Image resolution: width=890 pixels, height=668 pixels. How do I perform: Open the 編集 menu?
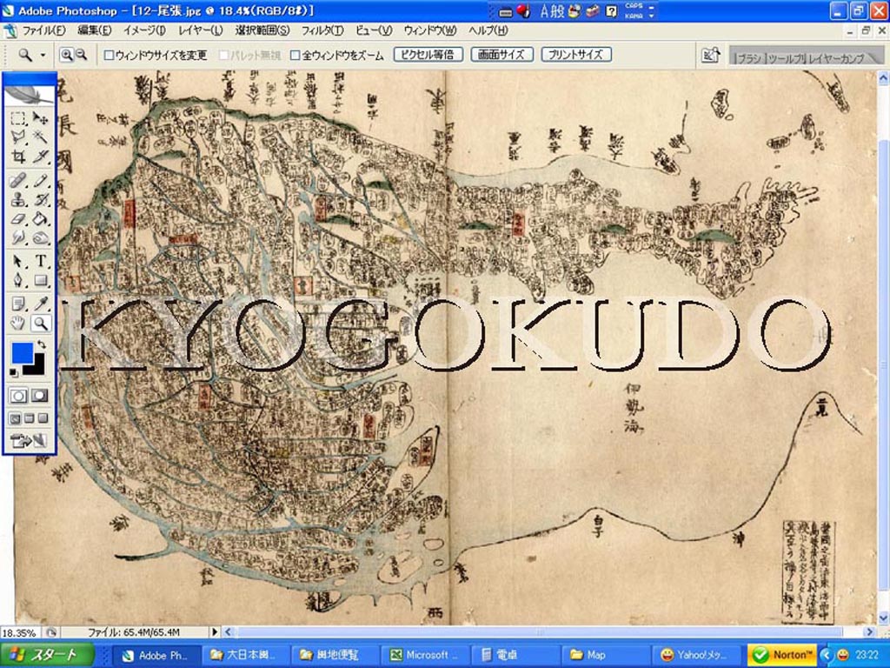click(x=94, y=30)
